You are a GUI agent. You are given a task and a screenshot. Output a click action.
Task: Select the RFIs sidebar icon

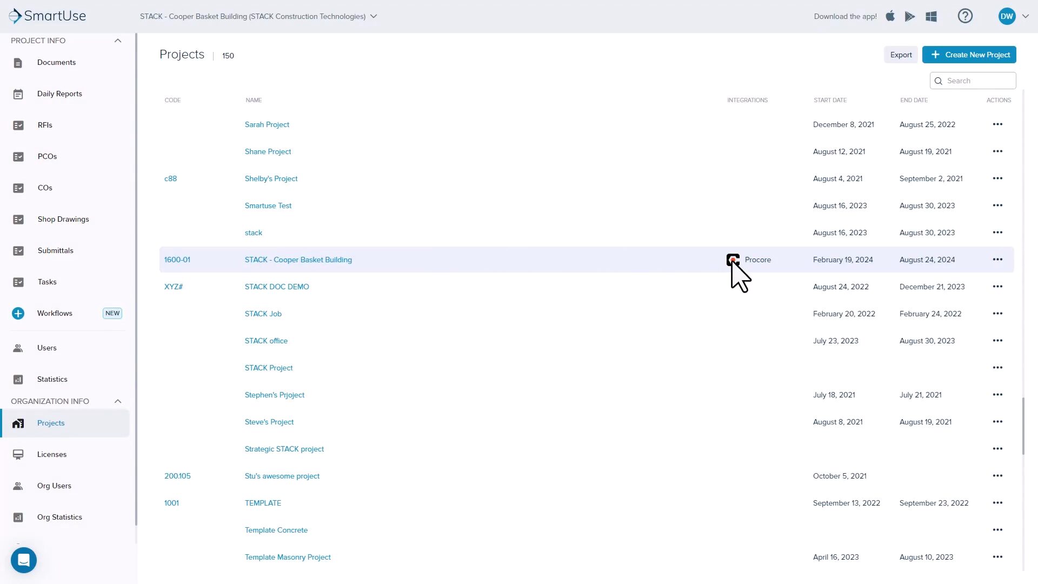click(x=18, y=125)
